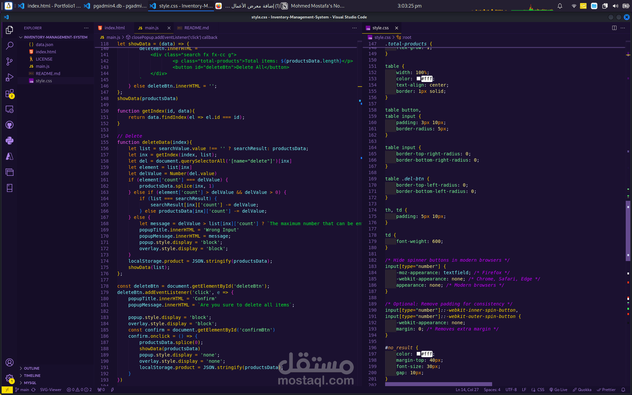Open data.json in the explorer
The width and height of the screenshot is (632, 395).
44,44
